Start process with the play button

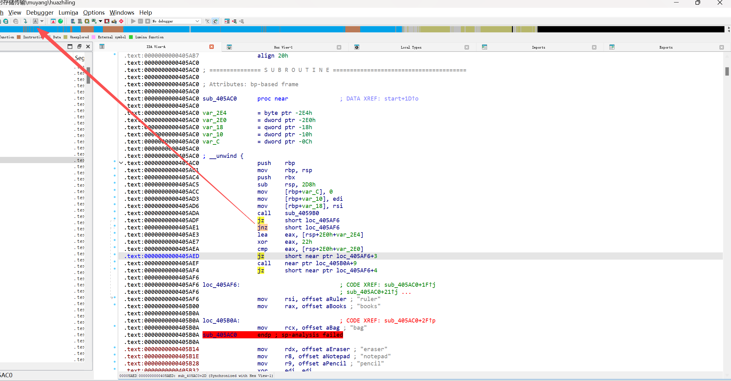[133, 21]
